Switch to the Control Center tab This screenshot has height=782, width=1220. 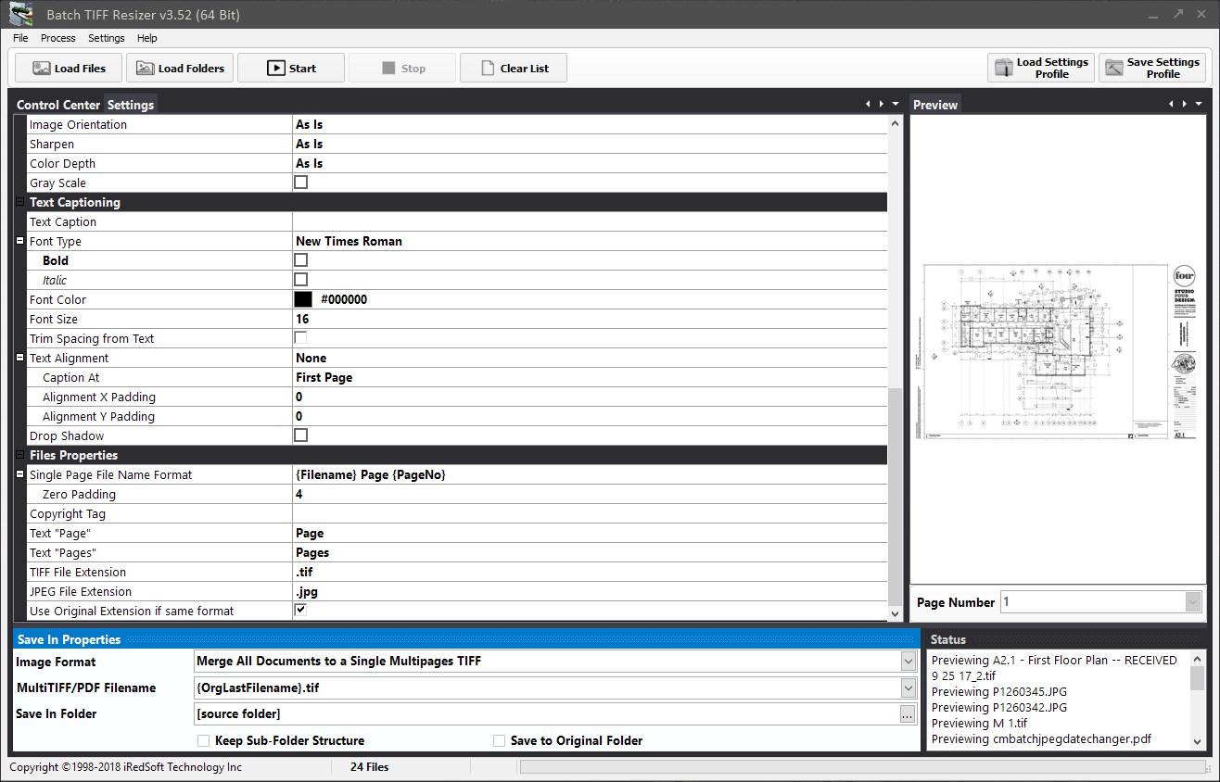(x=58, y=105)
